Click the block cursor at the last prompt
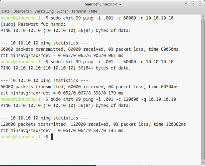Image resolution: width=205 pixels, height=166 pixels. click(52, 136)
